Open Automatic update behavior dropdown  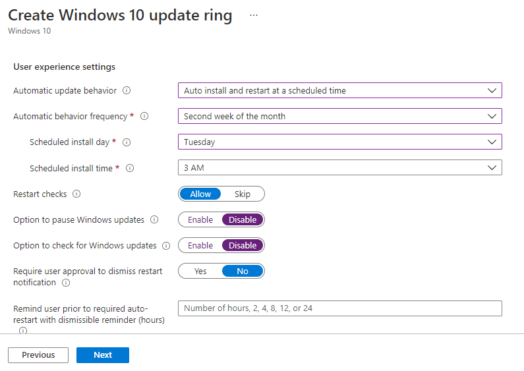340,90
